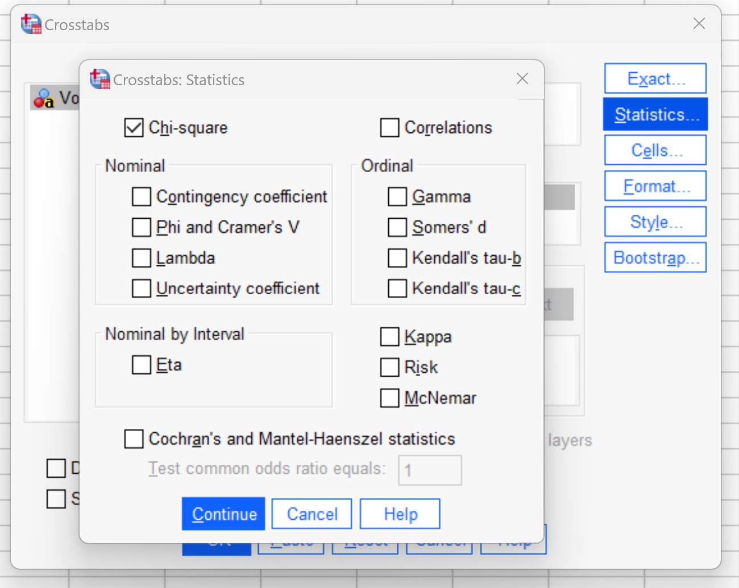Enable the Eta checkbox
Image resolution: width=739 pixels, height=588 pixels.
coord(142,365)
